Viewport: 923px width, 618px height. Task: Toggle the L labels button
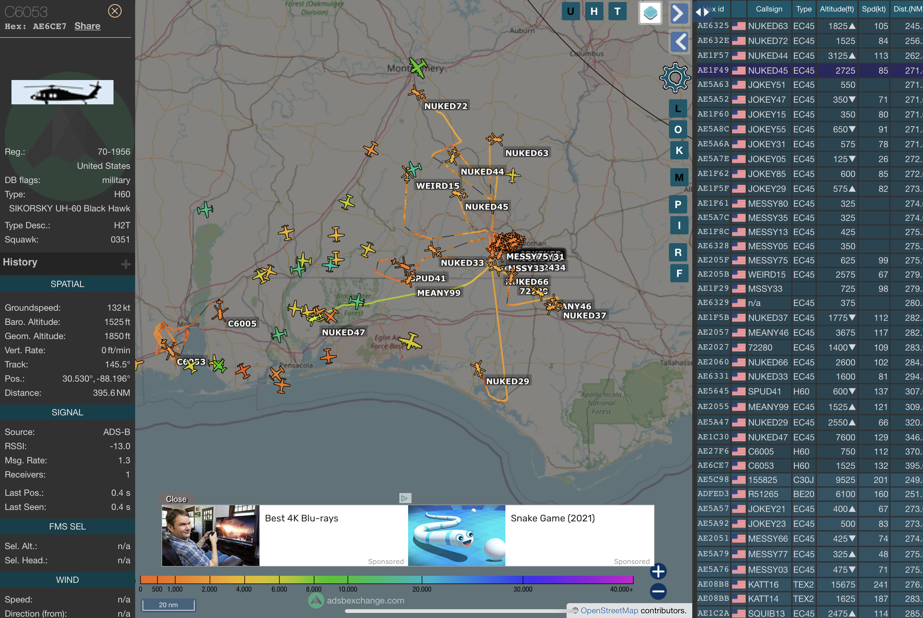tap(678, 109)
